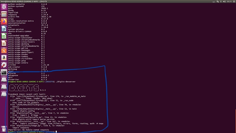Image resolution: width=236 pixels, height=133 pixels.
Task: Click the 'usb-creator' package row
Action: [27, 67]
